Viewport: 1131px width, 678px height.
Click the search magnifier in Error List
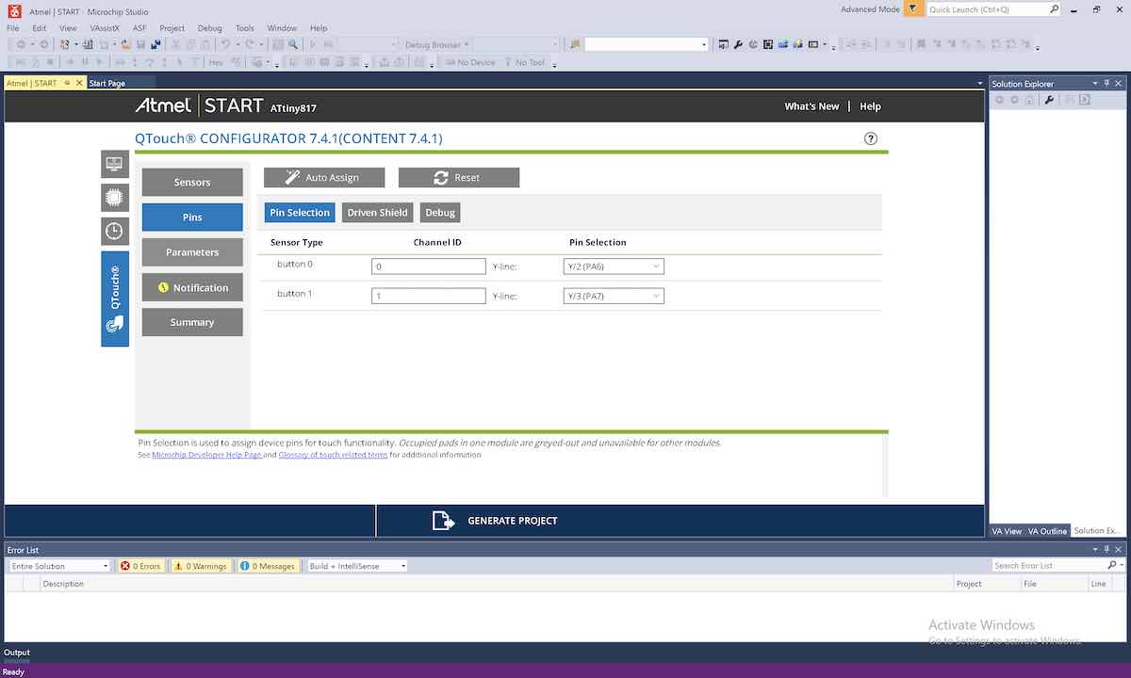tap(1112, 565)
